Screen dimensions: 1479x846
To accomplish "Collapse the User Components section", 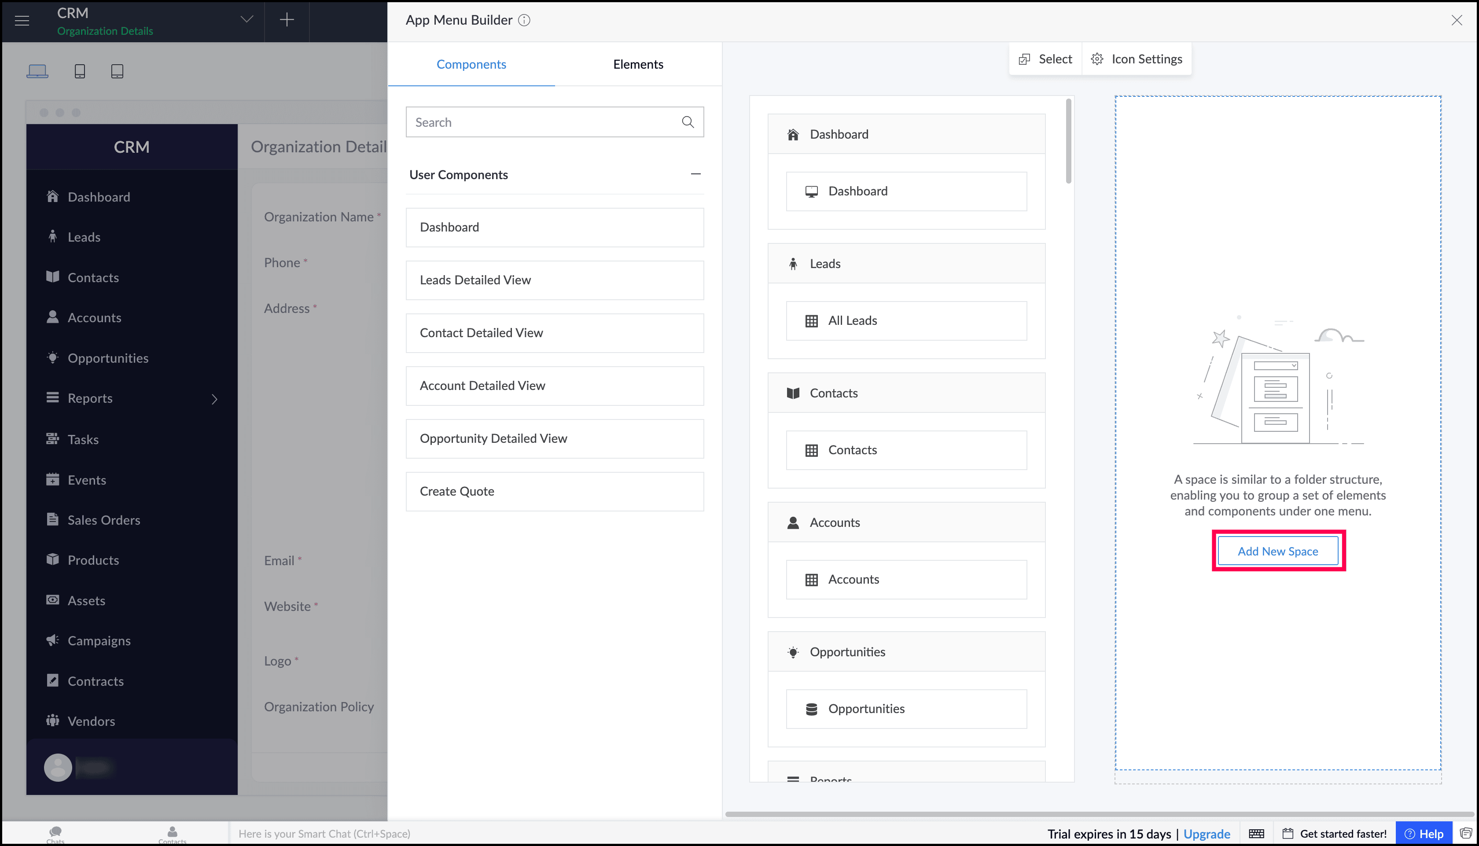I will (695, 174).
